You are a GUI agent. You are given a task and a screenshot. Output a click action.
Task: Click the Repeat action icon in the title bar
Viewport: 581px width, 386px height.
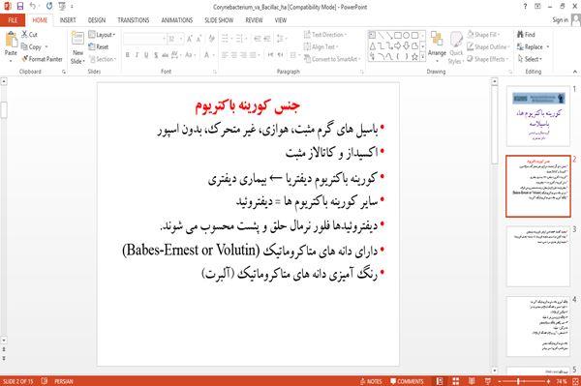click(x=49, y=7)
